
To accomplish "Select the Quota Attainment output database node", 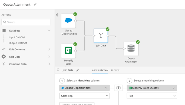I will tap(131, 49).
